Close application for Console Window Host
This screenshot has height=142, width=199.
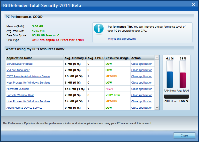click(x=142, y=95)
